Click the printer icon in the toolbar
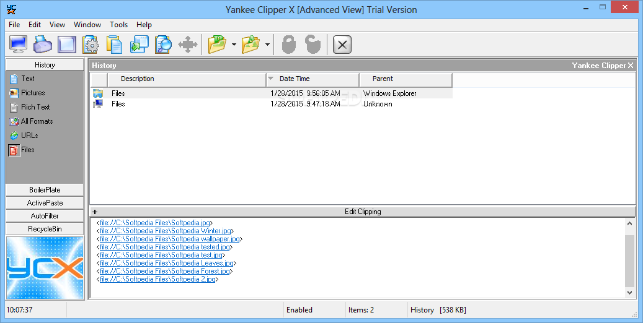 (43, 44)
